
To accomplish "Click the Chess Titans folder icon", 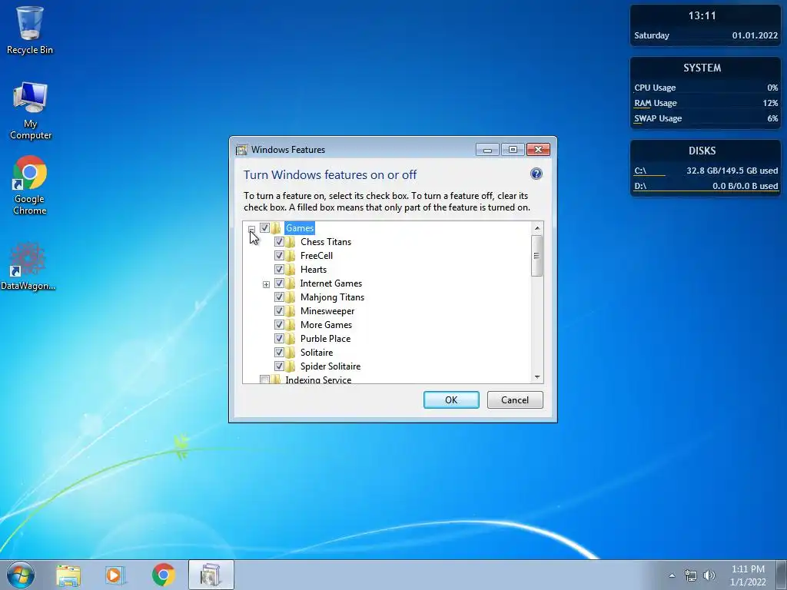I will tap(291, 242).
